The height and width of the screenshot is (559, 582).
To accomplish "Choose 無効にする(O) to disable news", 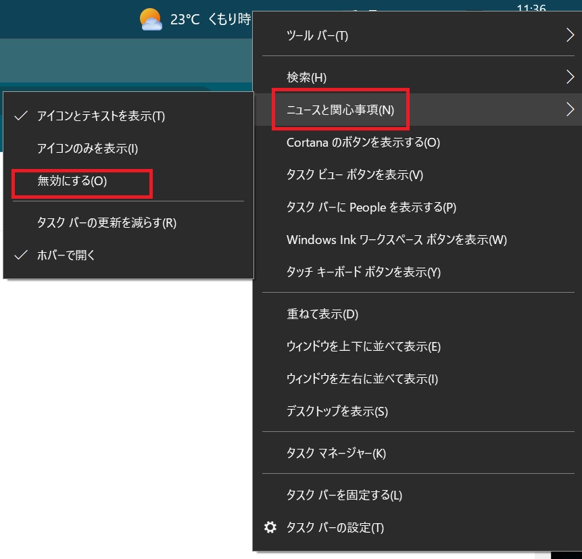I will tap(128, 180).
